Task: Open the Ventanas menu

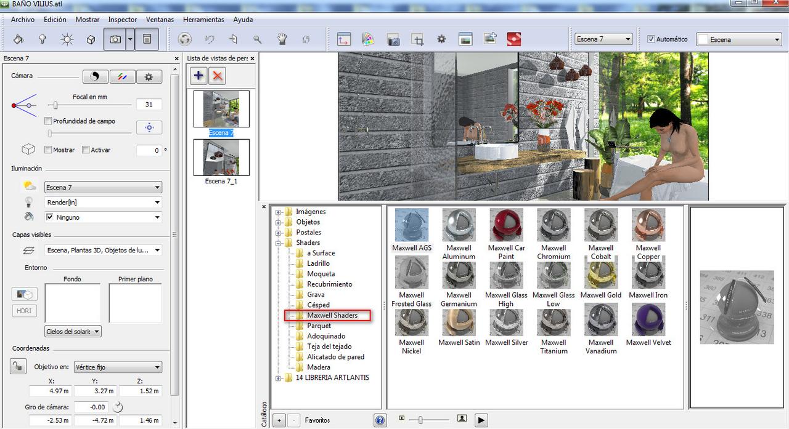Action: (x=160, y=20)
